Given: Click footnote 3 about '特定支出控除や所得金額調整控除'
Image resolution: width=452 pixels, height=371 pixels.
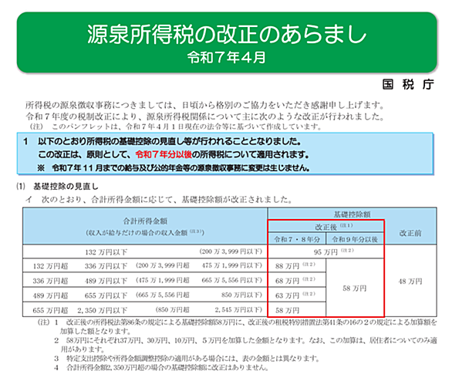Looking at the screenshot, I should pyautogui.click(x=187, y=359).
